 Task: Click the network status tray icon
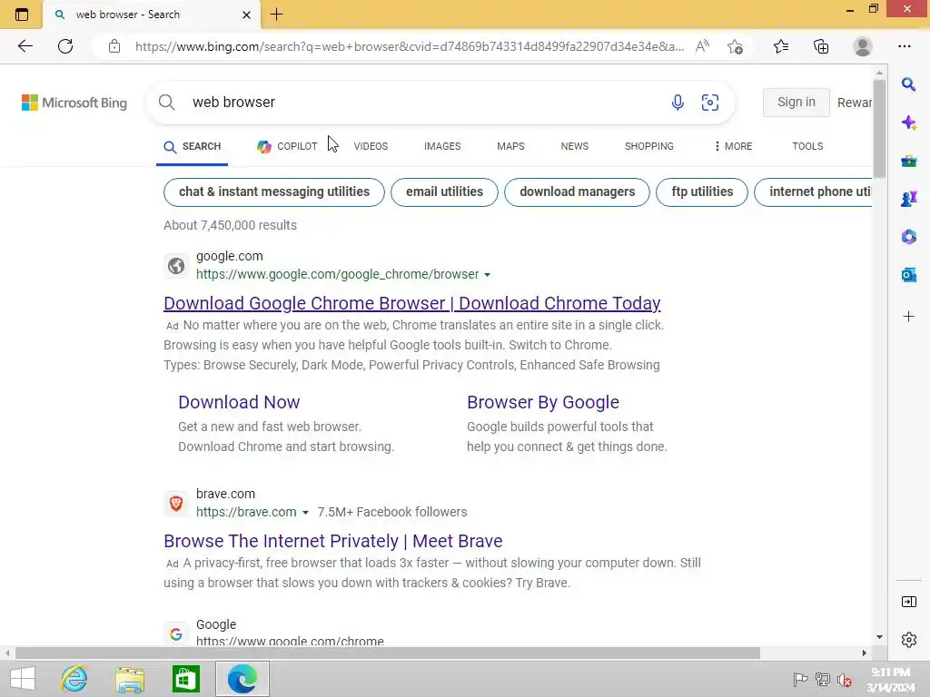pyautogui.click(x=822, y=680)
